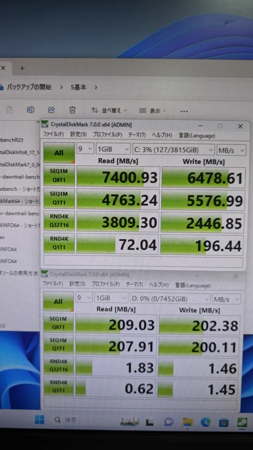The width and height of the screenshot is (253, 450).
Task: Open Task View from the taskbar
Action: coord(149,422)
